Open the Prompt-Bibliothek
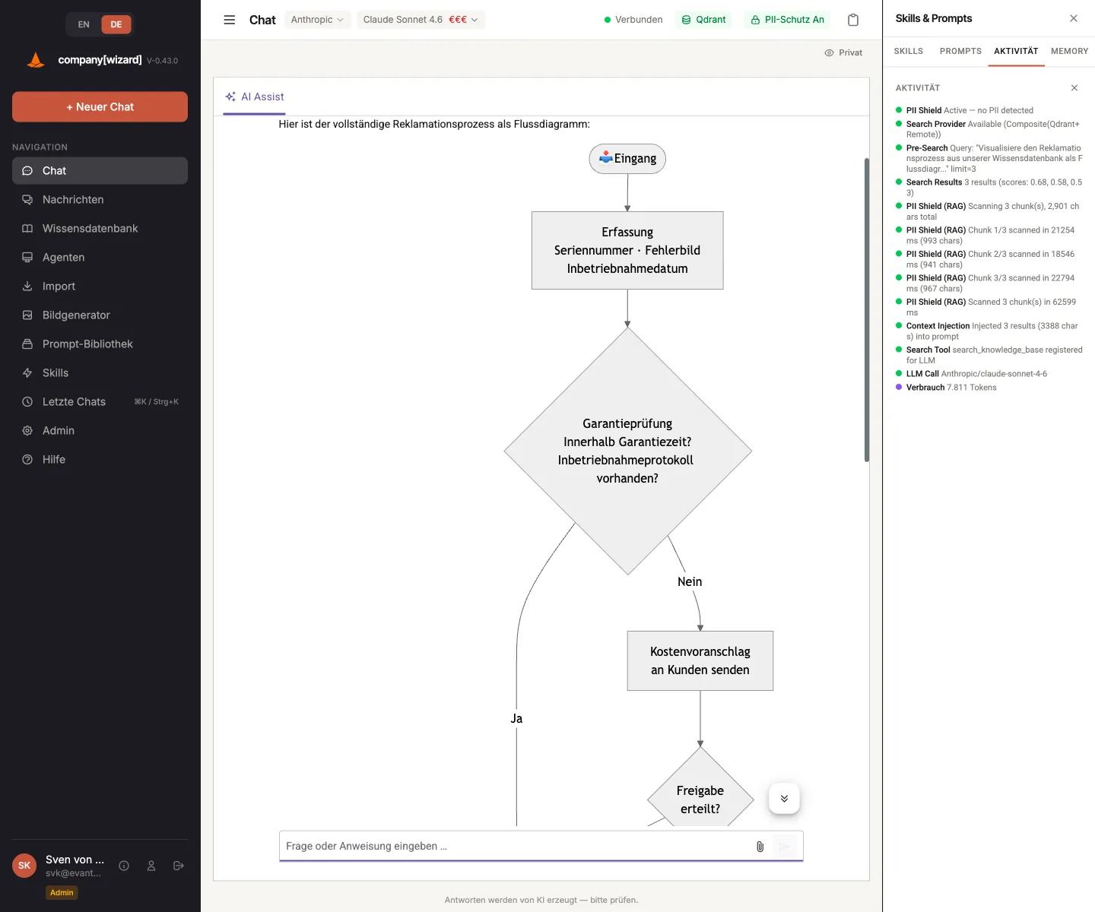The height and width of the screenshot is (912, 1095). (100, 344)
